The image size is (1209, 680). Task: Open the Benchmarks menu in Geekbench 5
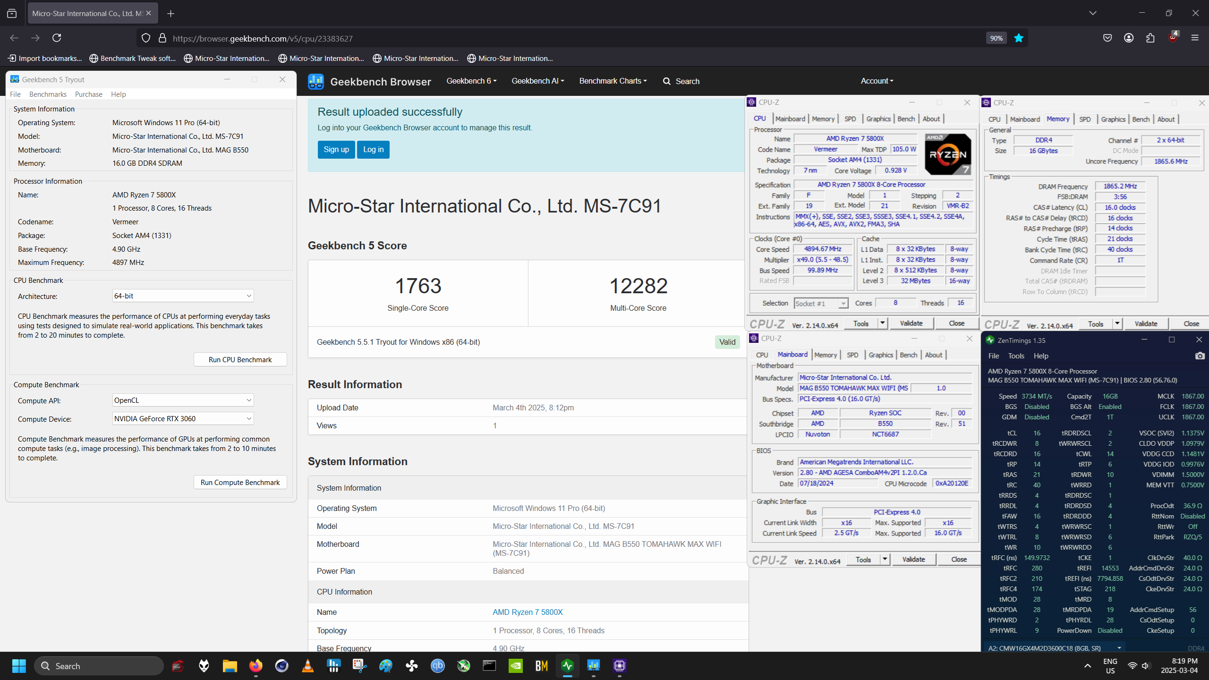48,94
